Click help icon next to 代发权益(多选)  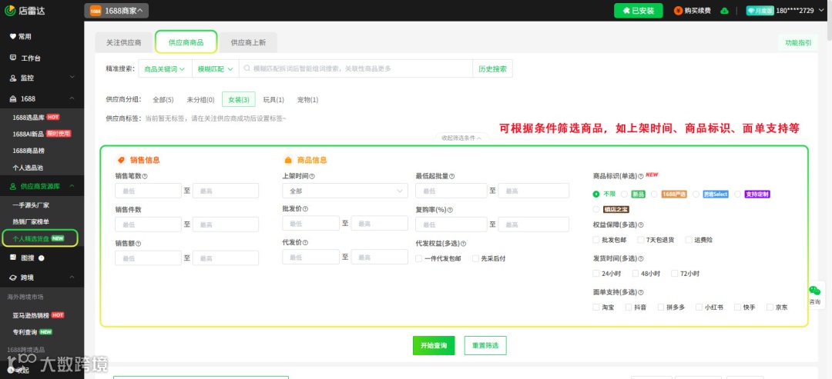(x=463, y=244)
